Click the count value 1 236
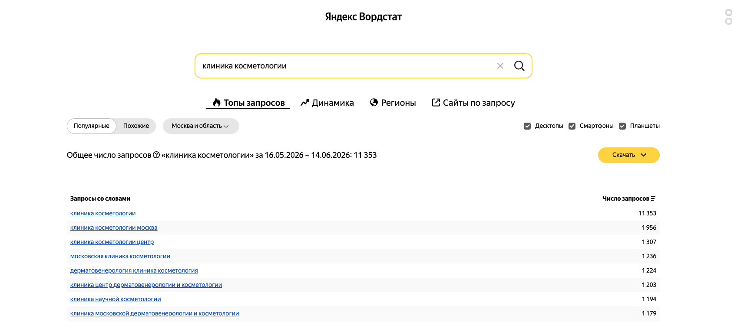734x322 pixels. (x=649, y=256)
